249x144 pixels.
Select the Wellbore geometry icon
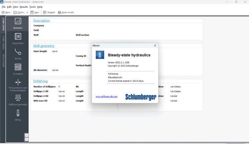click(18, 100)
